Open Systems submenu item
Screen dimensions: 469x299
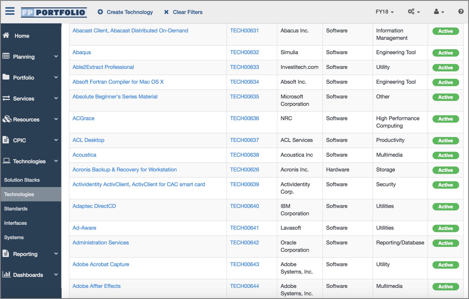coord(14,237)
